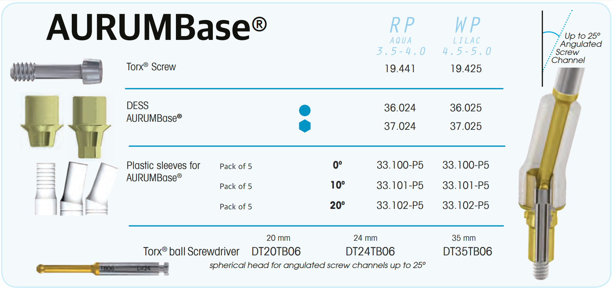The image size is (612, 288).
Task: Click the straight plastic sleeve image
Action: (46, 189)
